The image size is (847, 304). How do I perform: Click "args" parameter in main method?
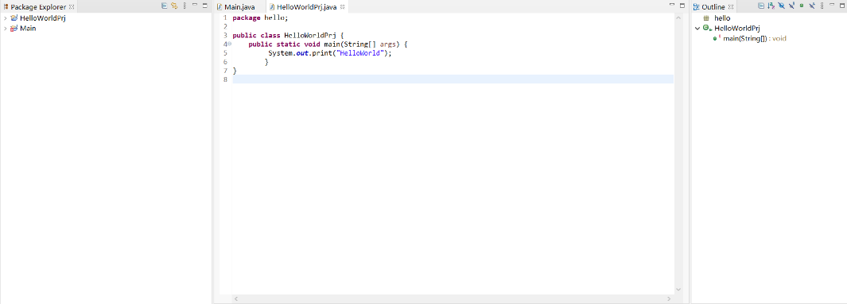[388, 44]
